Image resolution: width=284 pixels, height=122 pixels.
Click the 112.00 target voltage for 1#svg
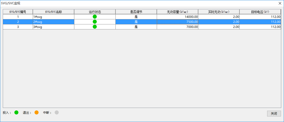click(260, 17)
